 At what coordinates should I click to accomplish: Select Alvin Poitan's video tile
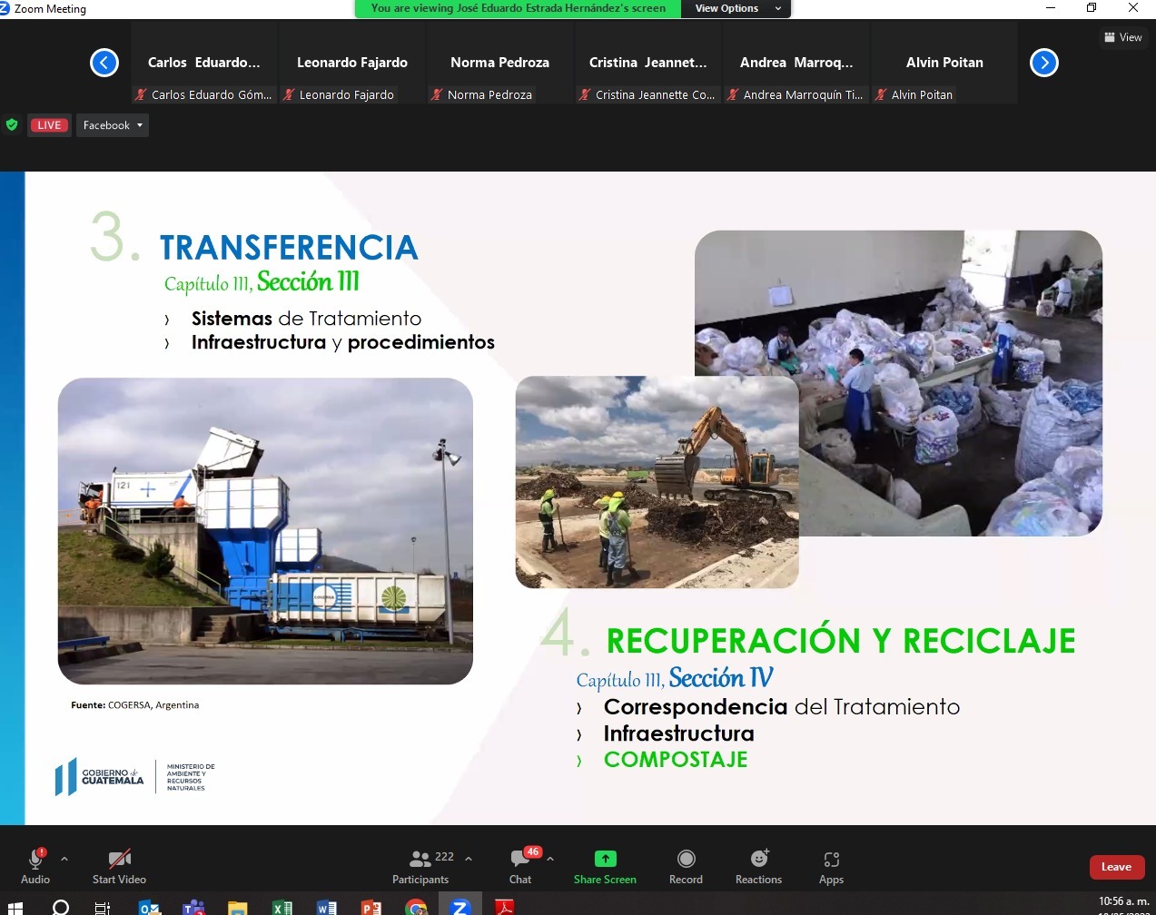pos(944,63)
